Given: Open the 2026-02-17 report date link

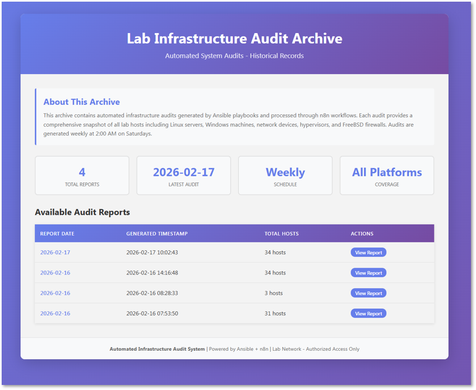Looking at the screenshot, I should click(x=55, y=252).
